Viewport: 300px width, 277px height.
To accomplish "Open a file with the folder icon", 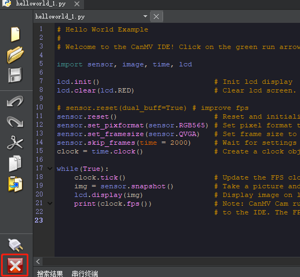I will (x=15, y=55).
